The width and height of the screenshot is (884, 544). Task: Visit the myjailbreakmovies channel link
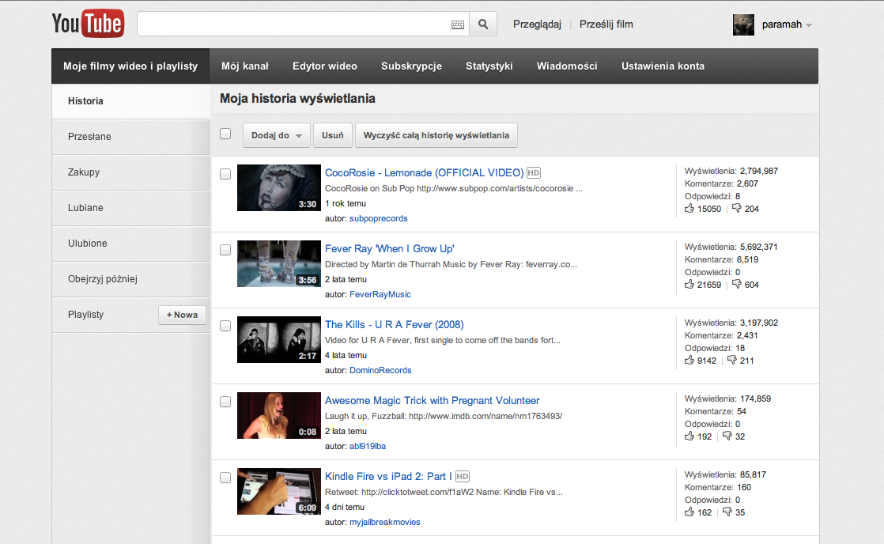[x=385, y=523]
